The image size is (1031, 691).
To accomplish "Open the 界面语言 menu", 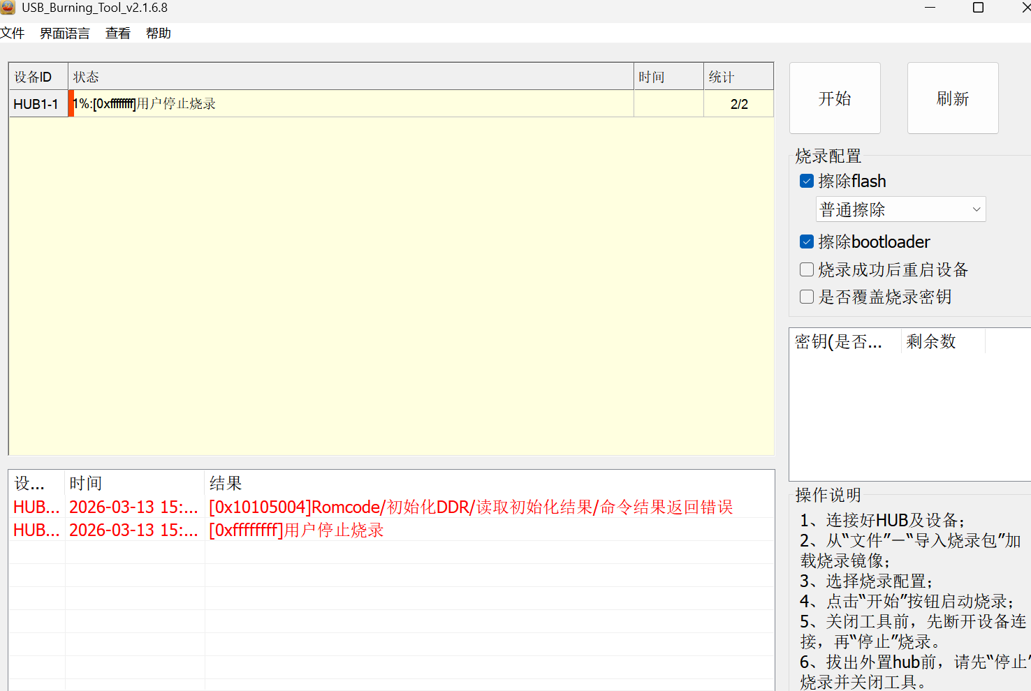I will [65, 33].
